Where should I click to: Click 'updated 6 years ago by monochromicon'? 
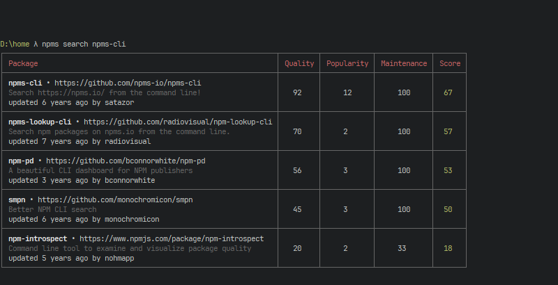click(84, 220)
